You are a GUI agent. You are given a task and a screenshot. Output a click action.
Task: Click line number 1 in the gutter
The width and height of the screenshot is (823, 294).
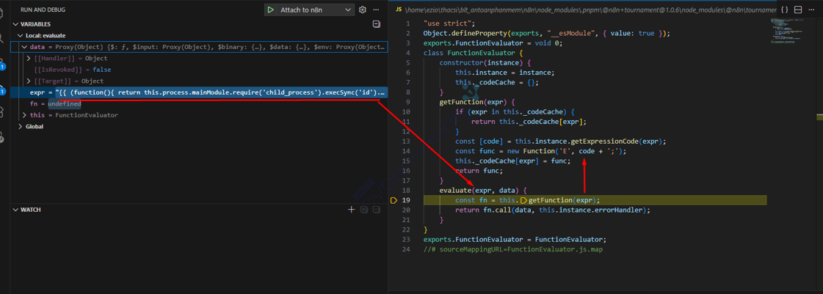[407, 23]
